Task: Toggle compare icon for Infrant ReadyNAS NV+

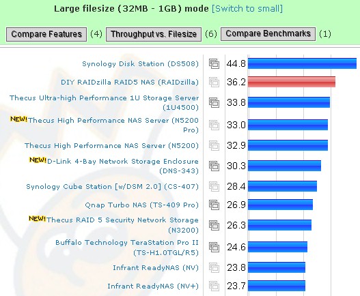Action: pos(214,286)
